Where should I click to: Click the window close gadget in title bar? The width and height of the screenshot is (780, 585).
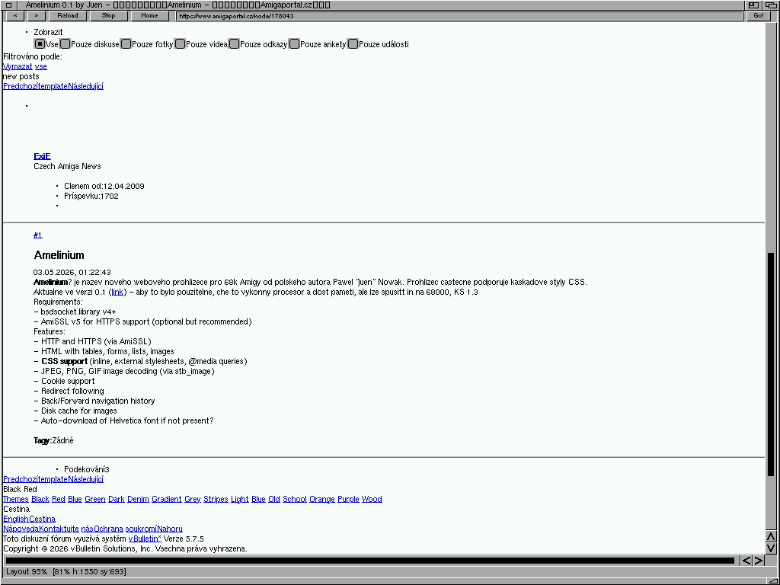coord(8,5)
